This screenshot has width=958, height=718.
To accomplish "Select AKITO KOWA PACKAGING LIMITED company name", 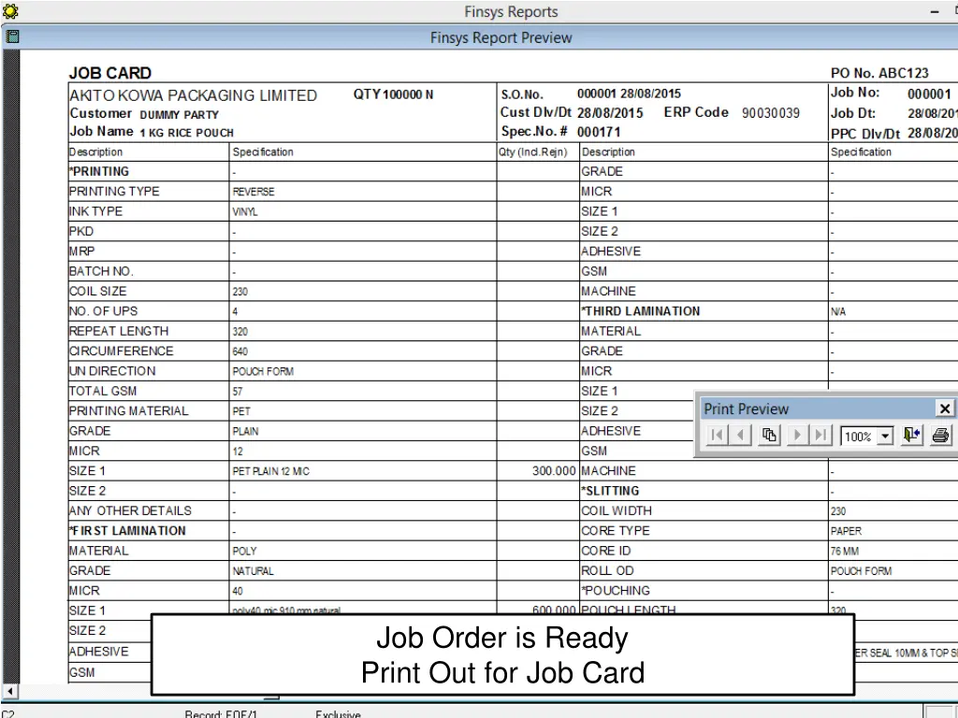I will [x=193, y=96].
